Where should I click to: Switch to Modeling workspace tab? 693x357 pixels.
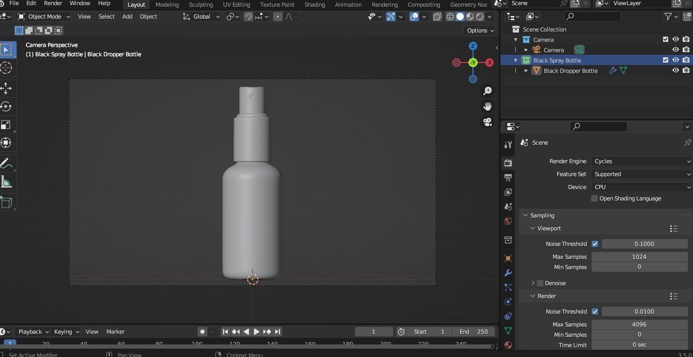click(167, 4)
